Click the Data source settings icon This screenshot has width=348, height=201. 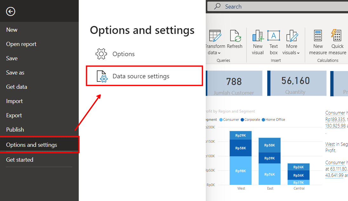coord(102,76)
